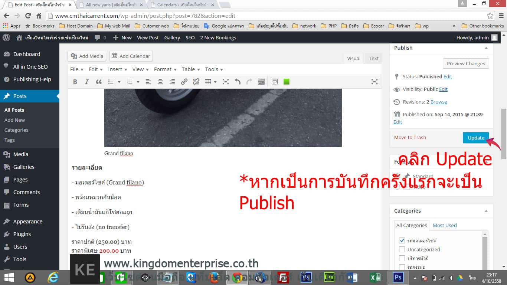Click the Blockquote icon
The image size is (507, 285).
point(99,82)
